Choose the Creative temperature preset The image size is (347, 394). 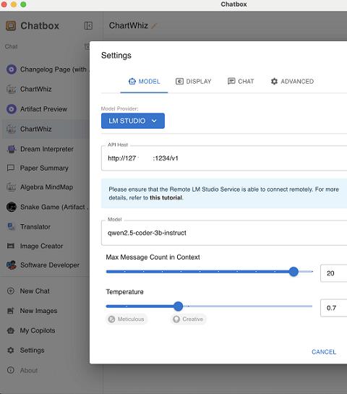click(x=188, y=319)
